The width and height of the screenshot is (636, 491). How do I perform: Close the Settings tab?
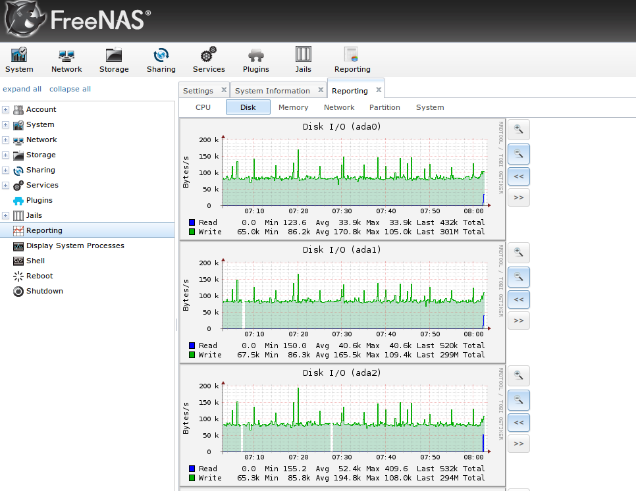(224, 90)
